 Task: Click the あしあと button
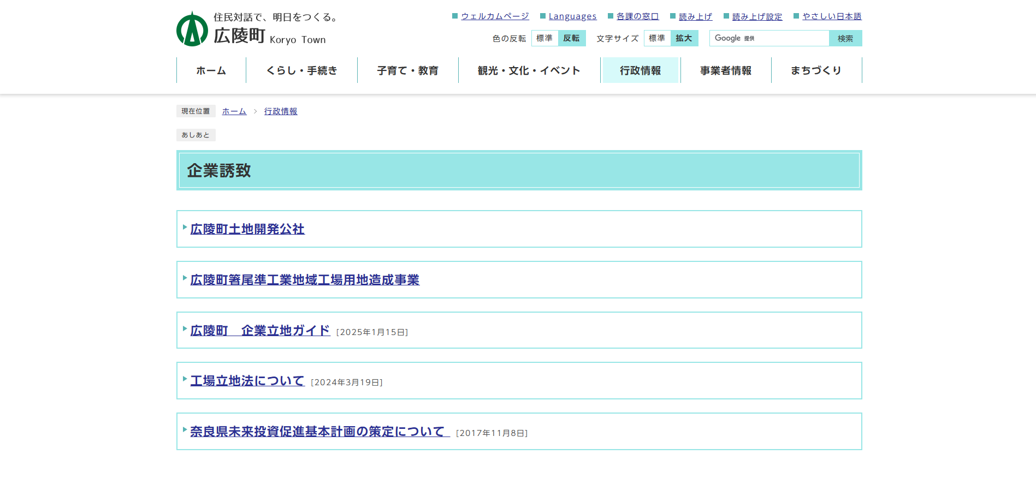coord(196,135)
